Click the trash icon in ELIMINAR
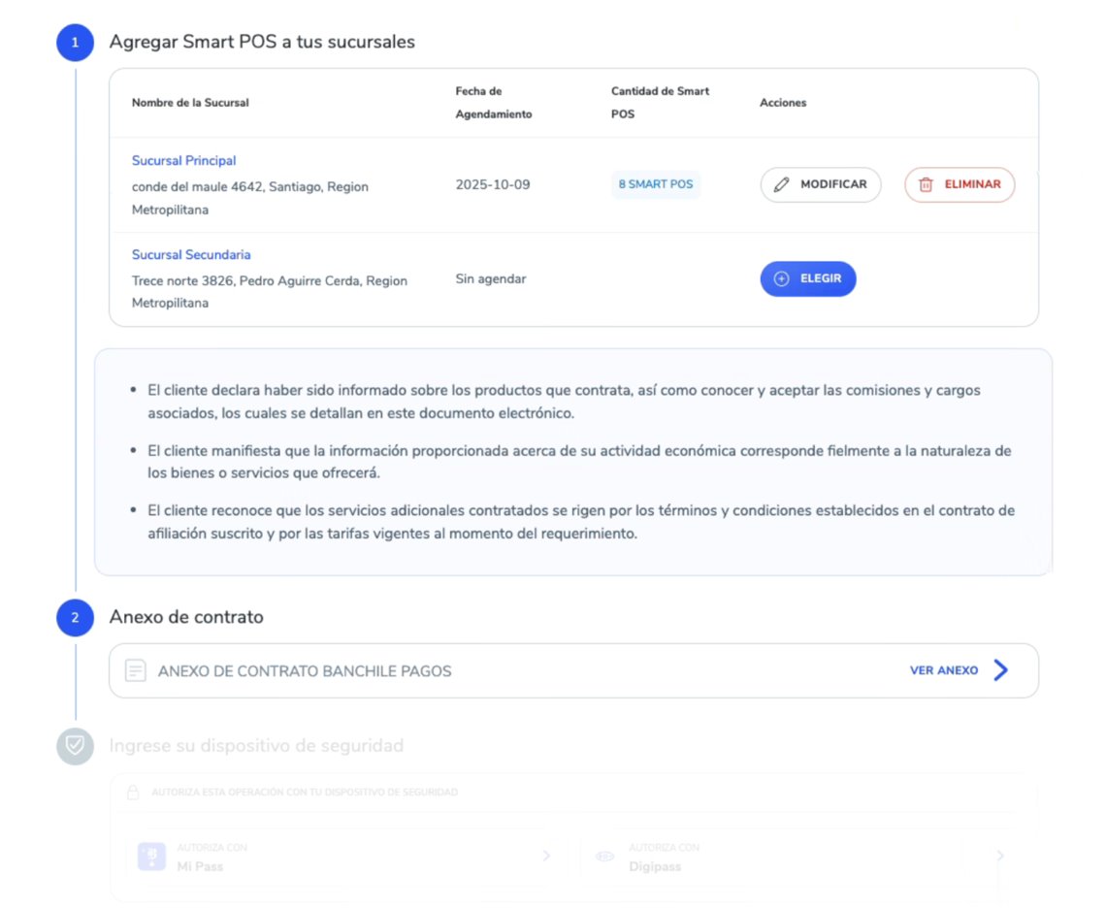1106x908 pixels. [926, 184]
